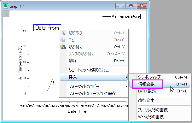This screenshot has height=123, width=192.
Task: Click the 切り取り menu entry
Action: pyautogui.click(x=94, y=33)
